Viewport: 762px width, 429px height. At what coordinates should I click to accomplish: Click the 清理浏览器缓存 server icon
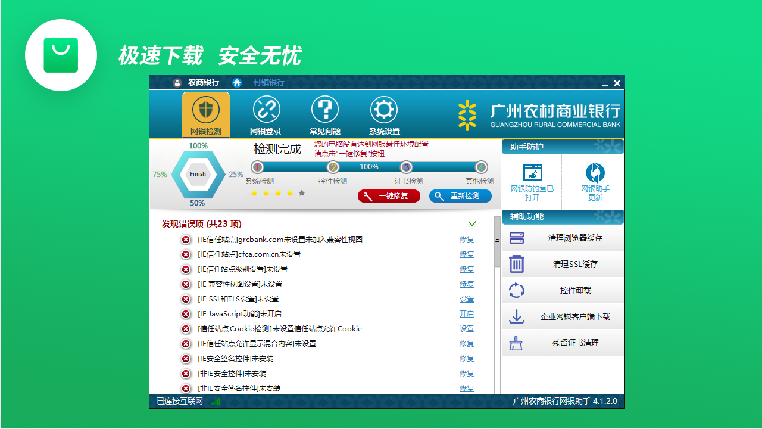517,238
